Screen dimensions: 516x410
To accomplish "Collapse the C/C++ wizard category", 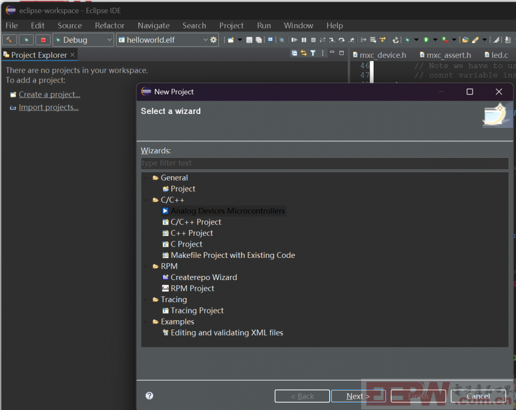I will (x=146, y=200).
